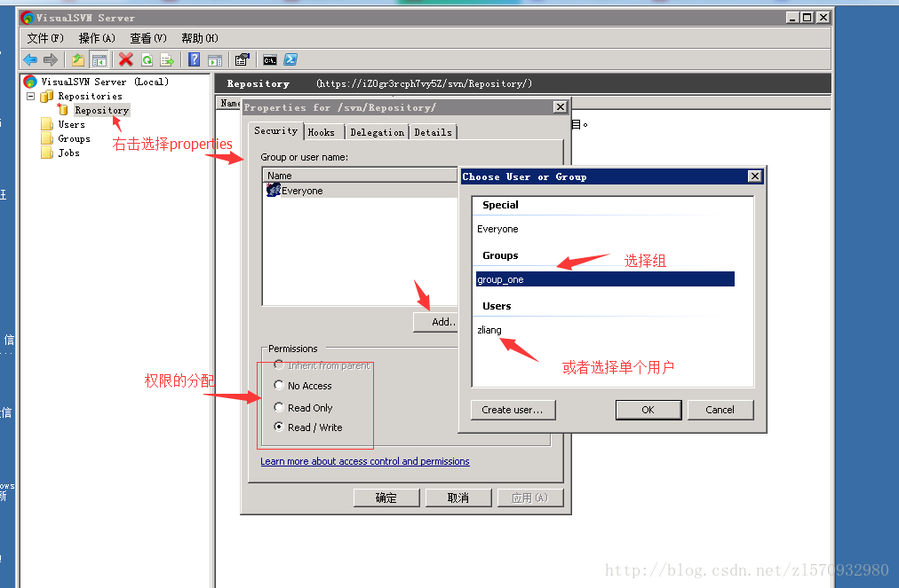
Task: Open the 操作(A) menu
Action: pos(97,38)
